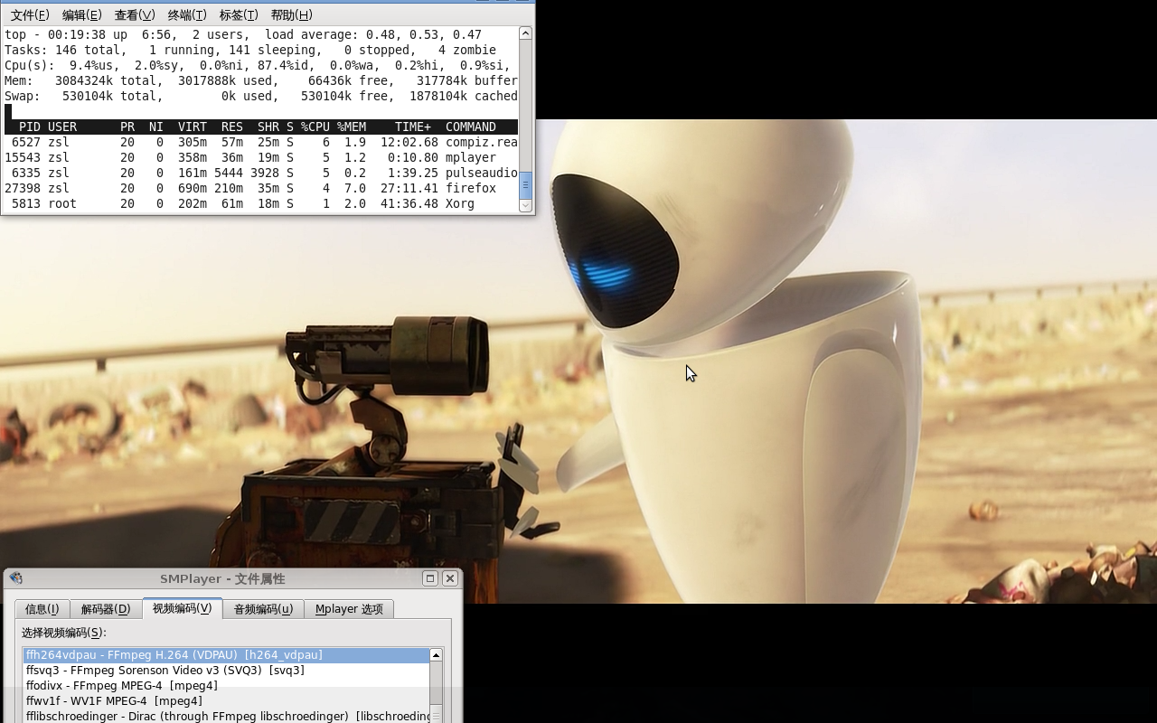
Task: Select the ffwv1f WV1F MPEG-4 codec
Action: (x=226, y=701)
